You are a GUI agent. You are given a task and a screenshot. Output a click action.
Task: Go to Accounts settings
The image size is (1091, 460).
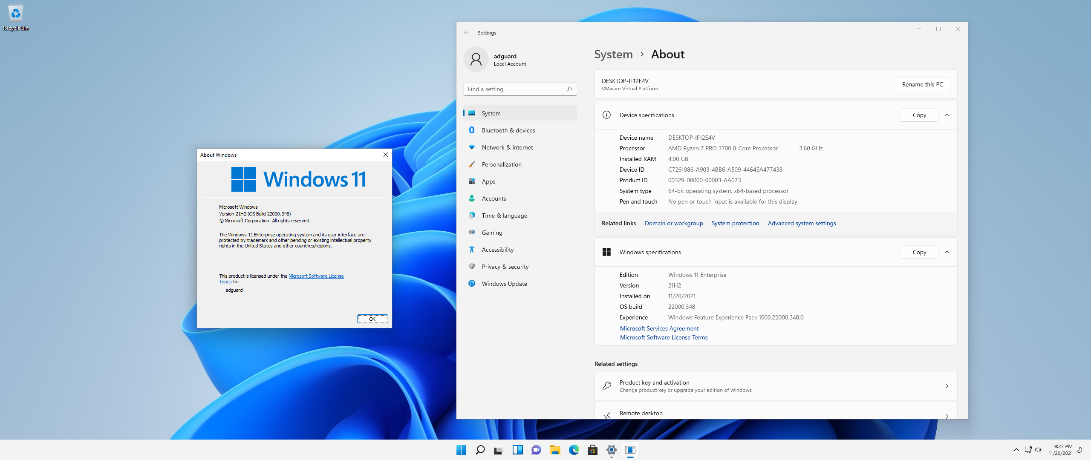(x=520, y=198)
